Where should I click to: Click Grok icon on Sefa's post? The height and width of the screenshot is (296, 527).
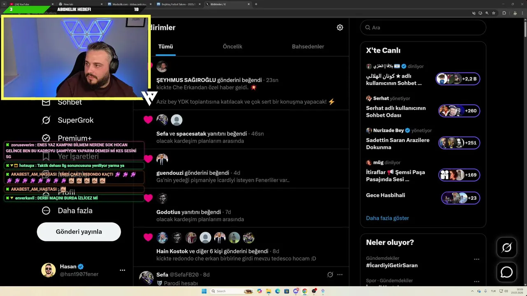coord(330,275)
